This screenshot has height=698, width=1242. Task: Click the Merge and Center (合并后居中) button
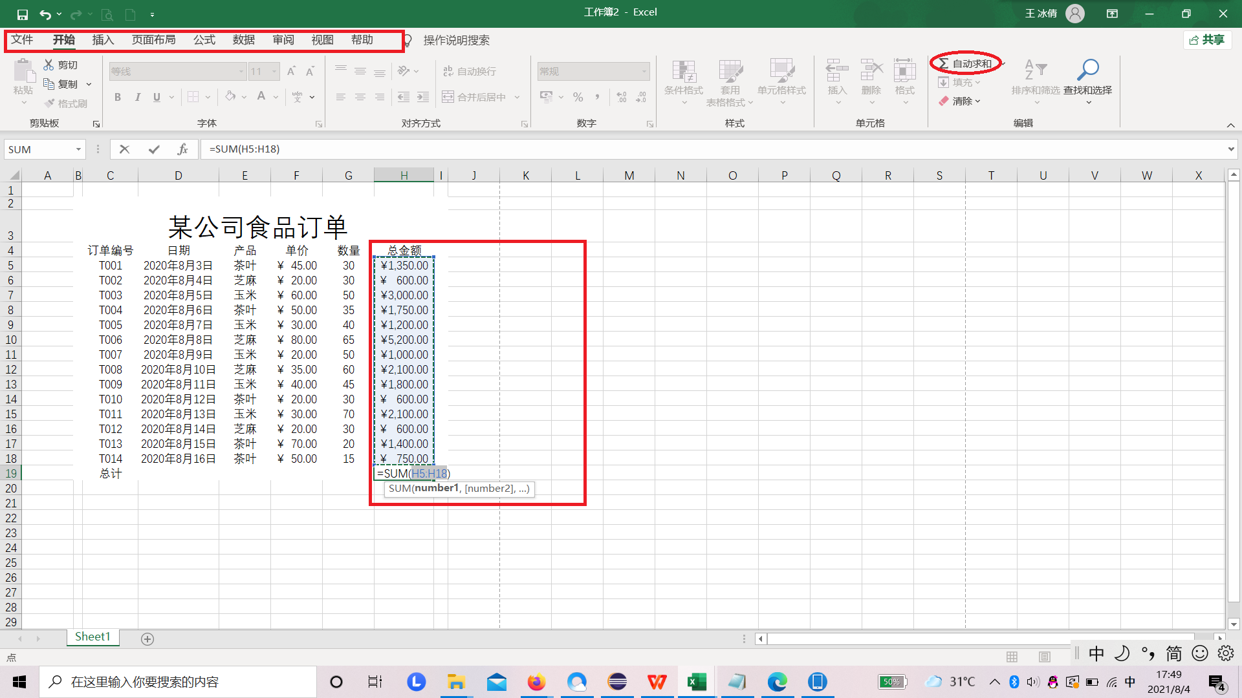[x=474, y=97]
